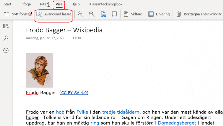This screenshot has height=126, width=223.
Task: Open search in left sidebar
Action: pyautogui.click(x=6, y=38)
